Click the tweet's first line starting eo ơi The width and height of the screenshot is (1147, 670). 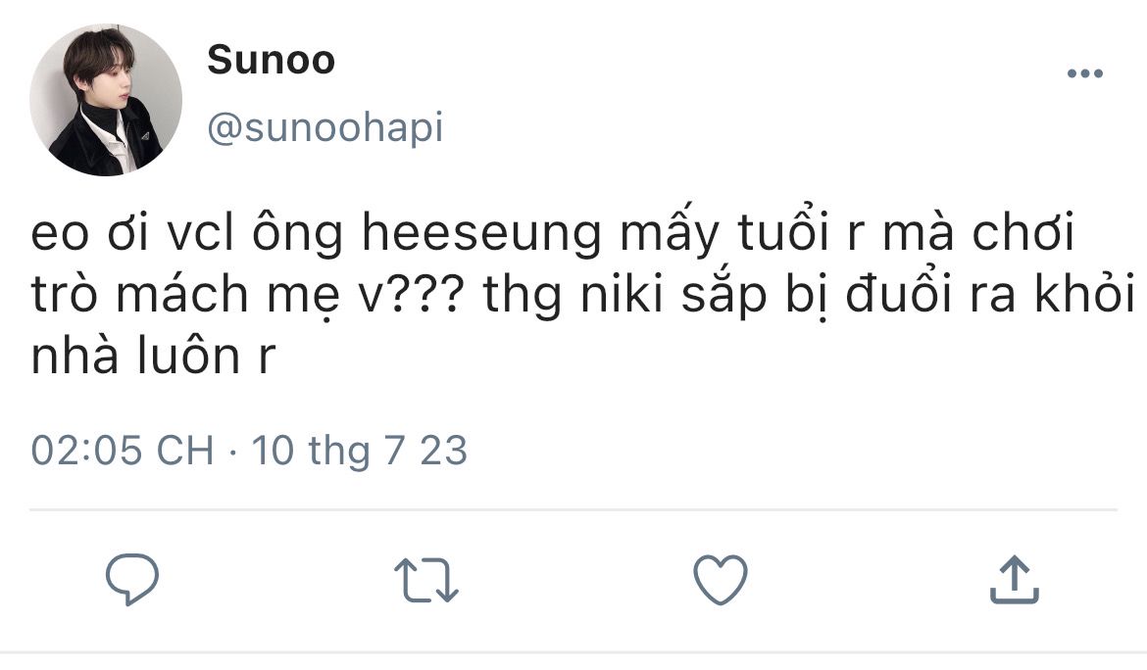point(553,234)
